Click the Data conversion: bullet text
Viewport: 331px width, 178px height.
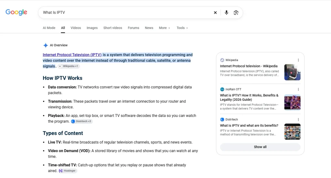[x=62, y=87]
